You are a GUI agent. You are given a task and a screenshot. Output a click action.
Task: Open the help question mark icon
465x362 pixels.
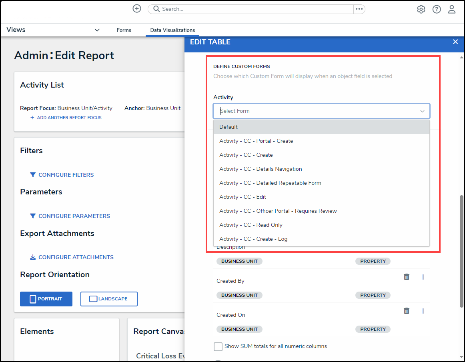437,9
